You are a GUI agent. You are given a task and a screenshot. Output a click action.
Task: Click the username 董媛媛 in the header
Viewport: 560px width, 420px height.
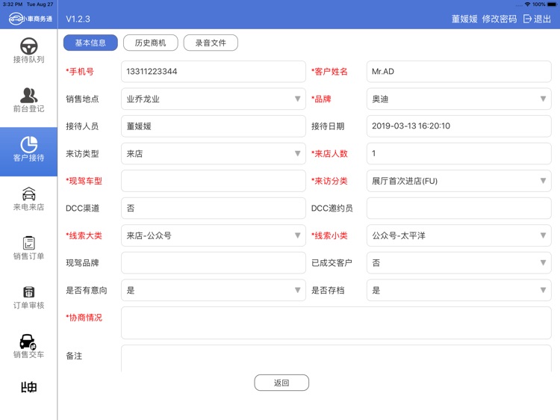coord(464,19)
